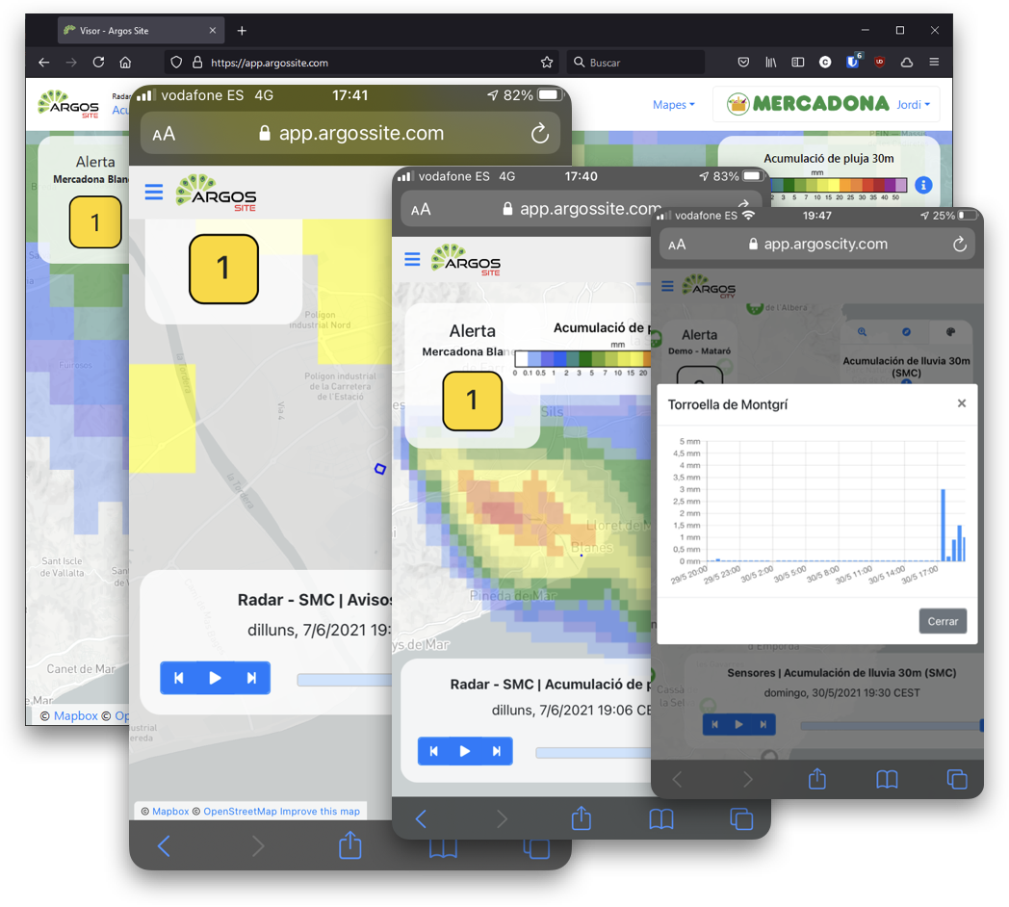The width and height of the screenshot is (1009, 907).
Task: Bookmark the page with the Firefox star
Action: coord(547,63)
